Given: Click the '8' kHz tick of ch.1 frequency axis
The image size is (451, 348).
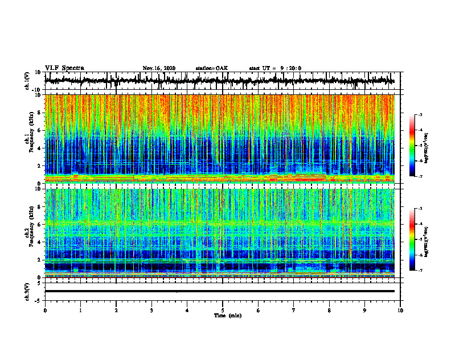Looking at the screenshot, I should pos(39,113).
